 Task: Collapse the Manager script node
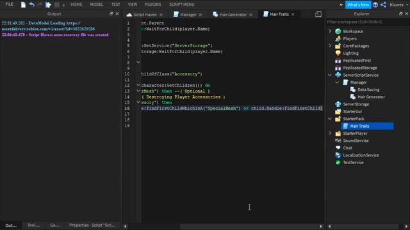pos(338,82)
